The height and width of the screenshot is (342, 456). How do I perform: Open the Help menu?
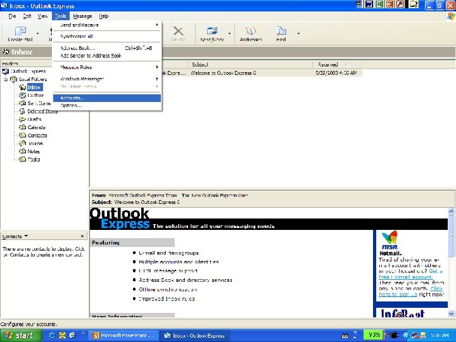(104, 16)
